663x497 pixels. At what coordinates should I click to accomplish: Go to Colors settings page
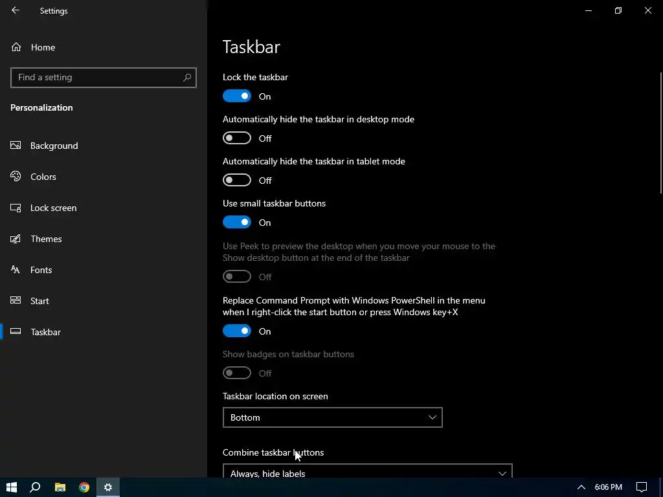103,177
